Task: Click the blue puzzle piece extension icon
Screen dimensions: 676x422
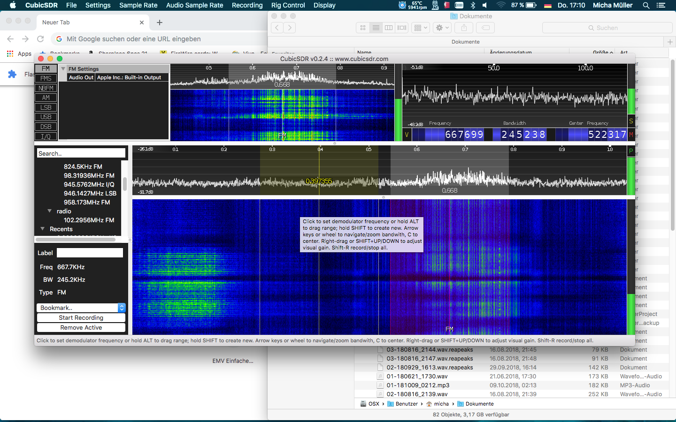Action: (12, 74)
